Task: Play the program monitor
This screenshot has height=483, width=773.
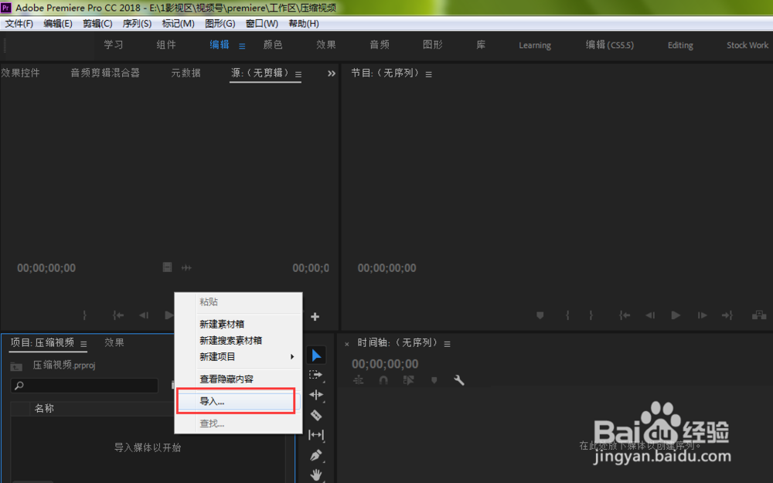Action: [x=676, y=315]
